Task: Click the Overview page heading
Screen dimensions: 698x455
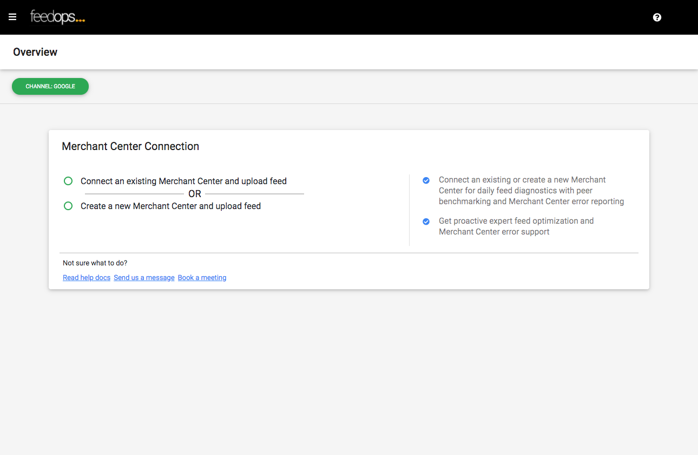Action: click(35, 52)
